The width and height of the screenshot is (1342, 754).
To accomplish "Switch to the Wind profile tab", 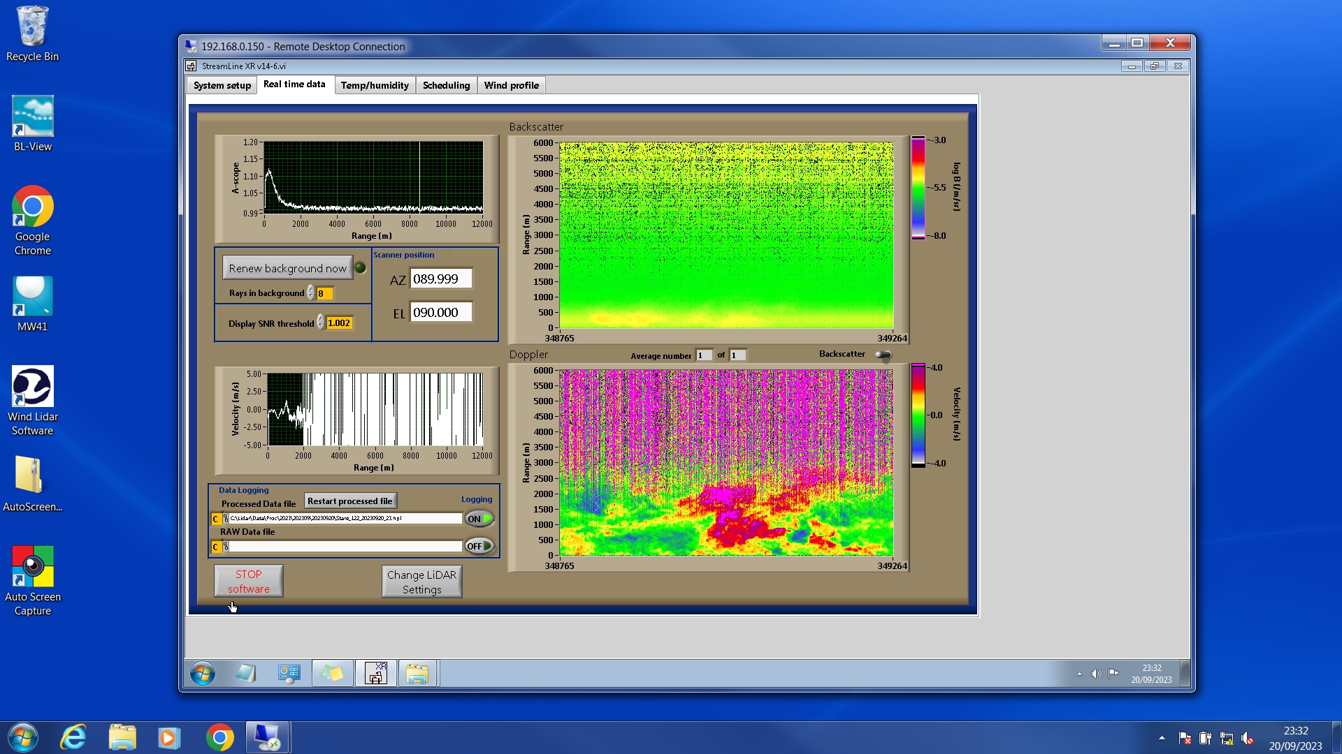I will (x=511, y=85).
